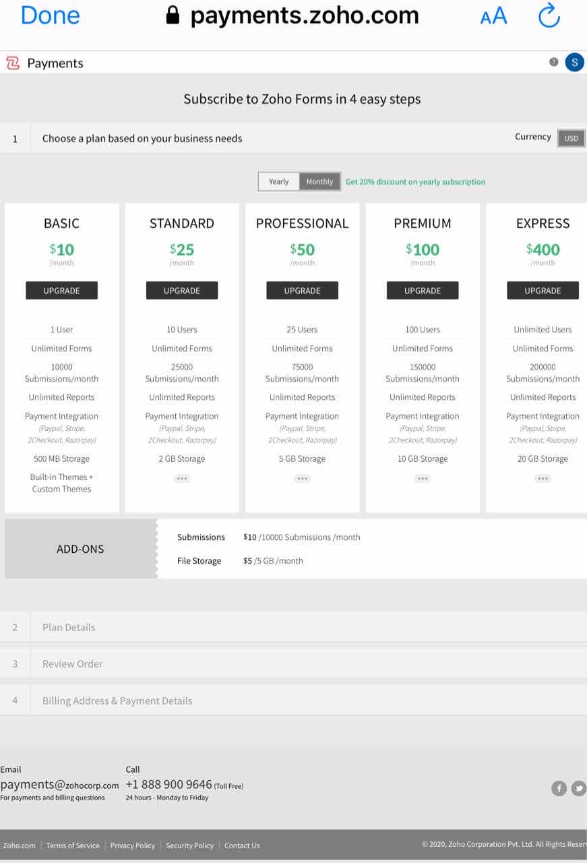Image resolution: width=587 pixels, height=863 pixels.
Task: Switch billing to Yearly
Action: pos(279,181)
